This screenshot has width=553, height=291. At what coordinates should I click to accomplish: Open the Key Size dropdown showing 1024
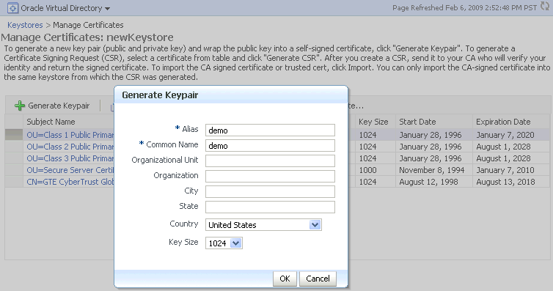click(224, 243)
